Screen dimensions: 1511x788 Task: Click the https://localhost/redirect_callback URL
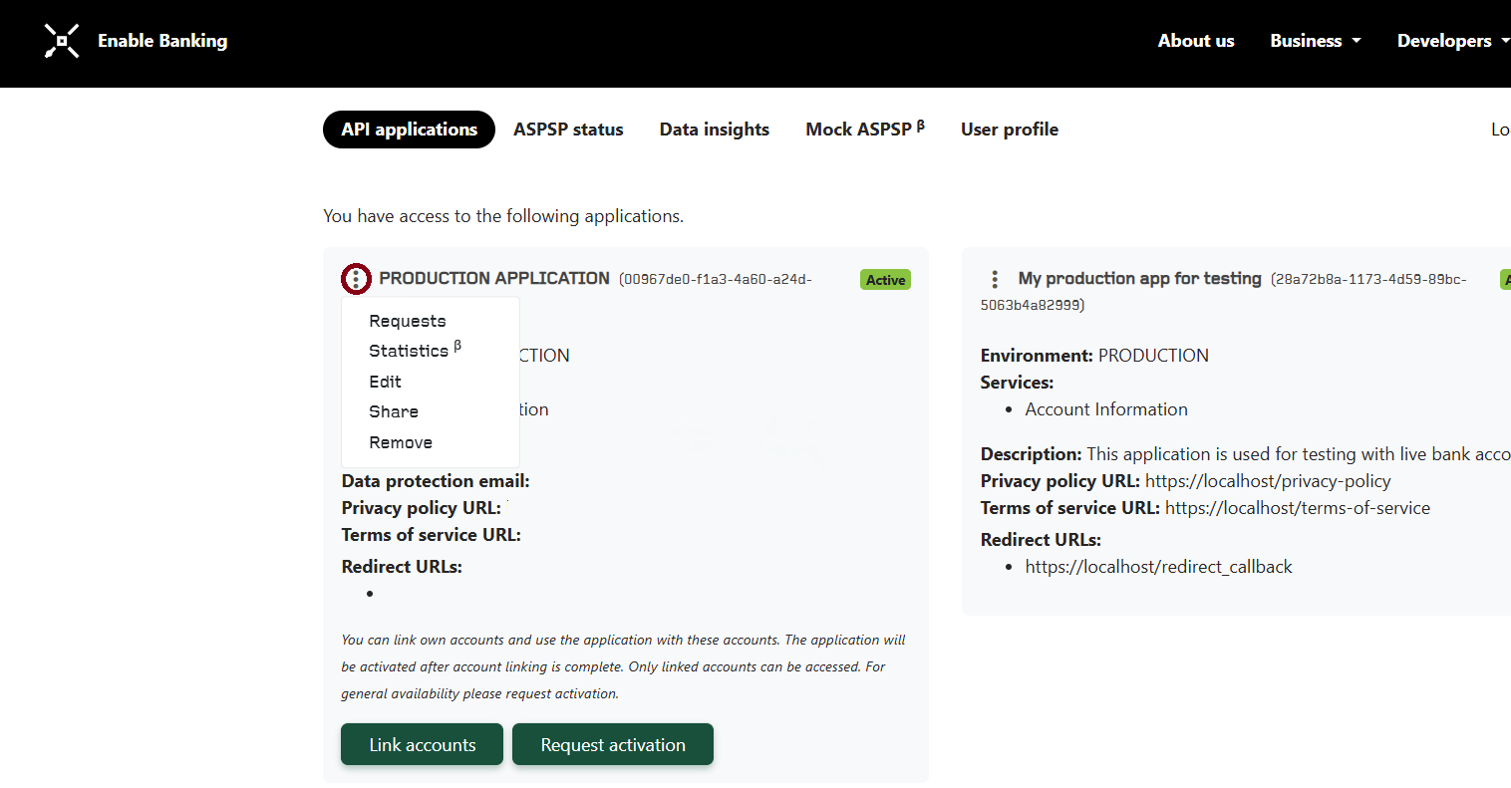click(x=1158, y=567)
